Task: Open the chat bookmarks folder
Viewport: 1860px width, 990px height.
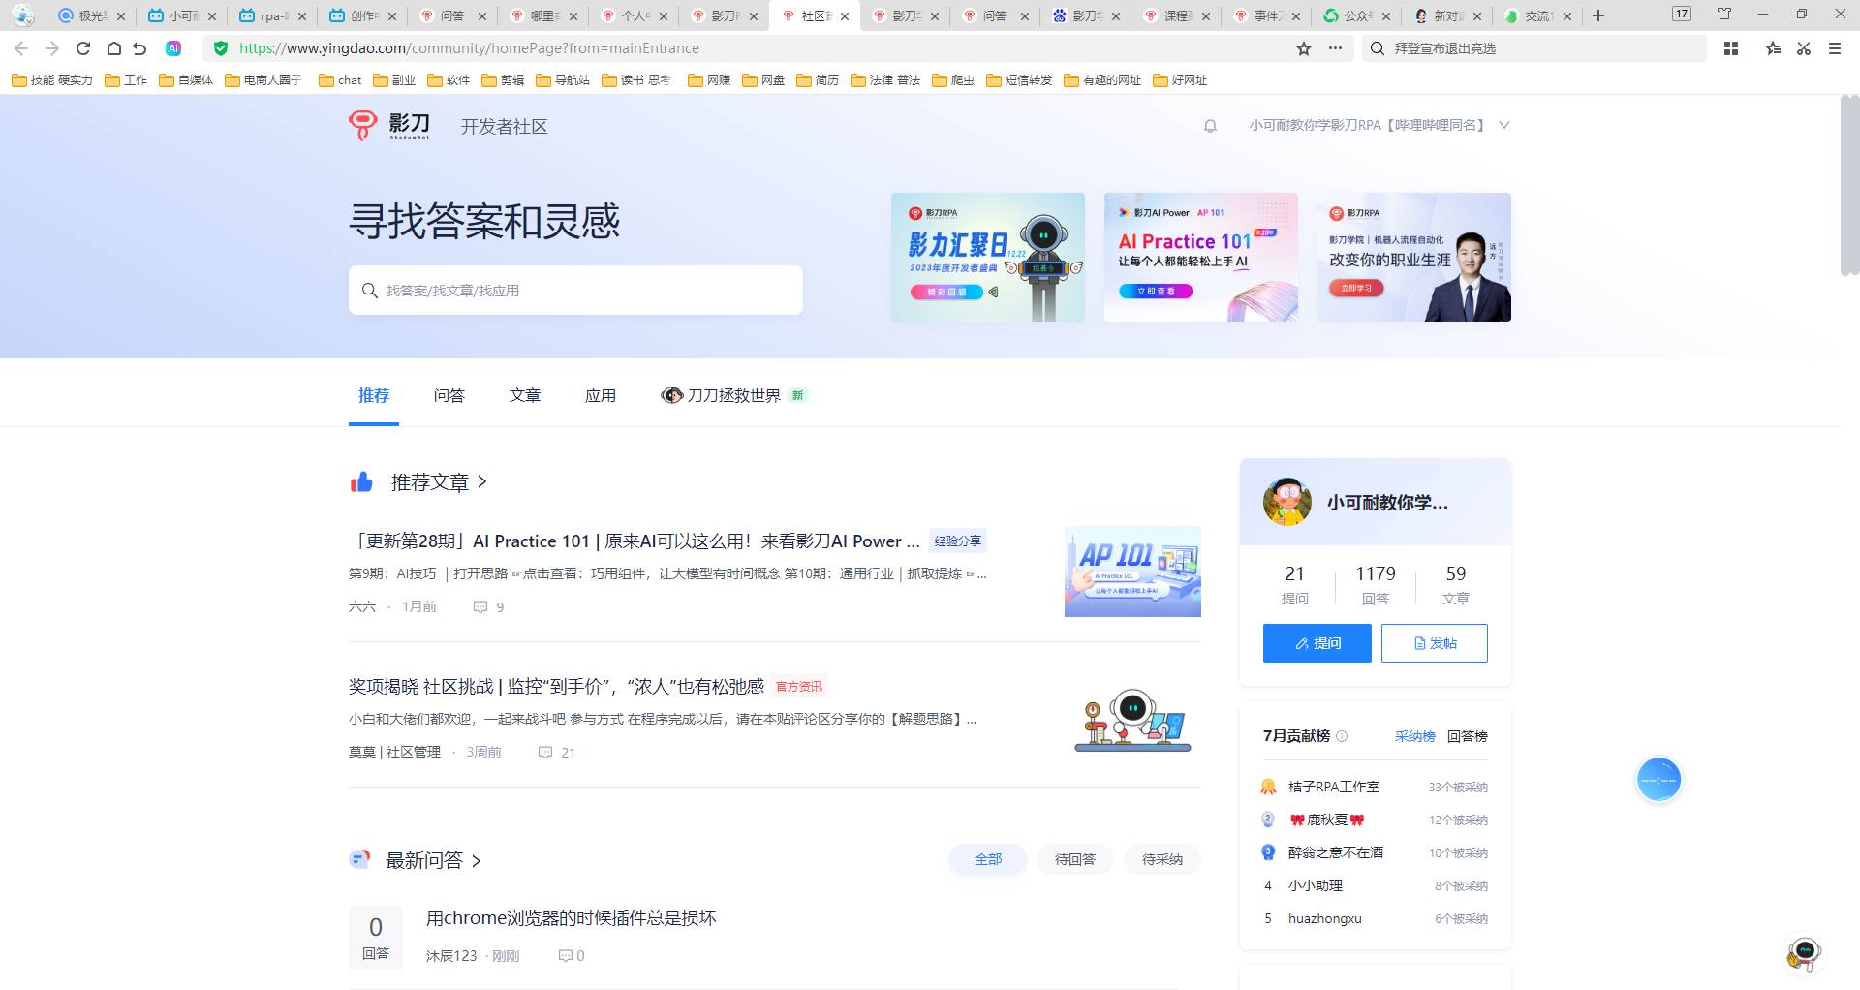Action: (340, 80)
